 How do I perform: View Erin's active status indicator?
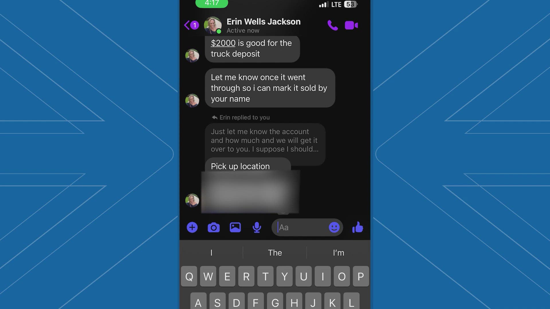[219, 32]
